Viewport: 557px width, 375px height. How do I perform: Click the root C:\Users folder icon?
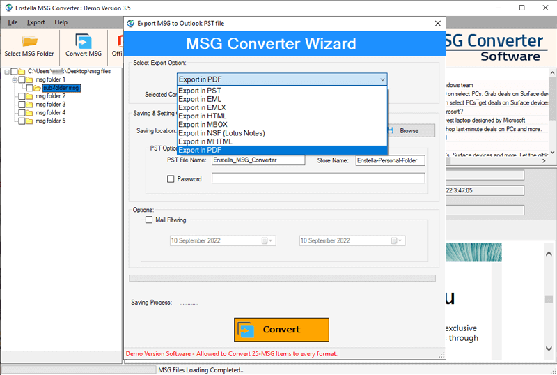(22, 72)
